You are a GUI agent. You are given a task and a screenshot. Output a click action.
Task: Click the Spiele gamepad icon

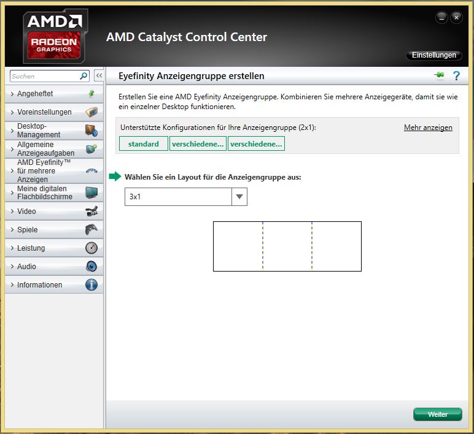(x=91, y=230)
